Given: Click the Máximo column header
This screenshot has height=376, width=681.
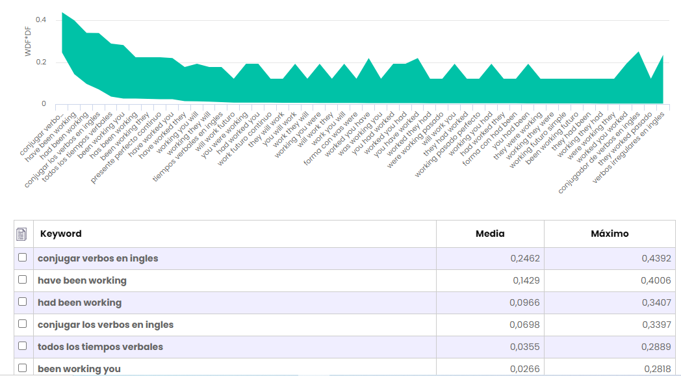Looking at the screenshot, I should pos(610,234).
